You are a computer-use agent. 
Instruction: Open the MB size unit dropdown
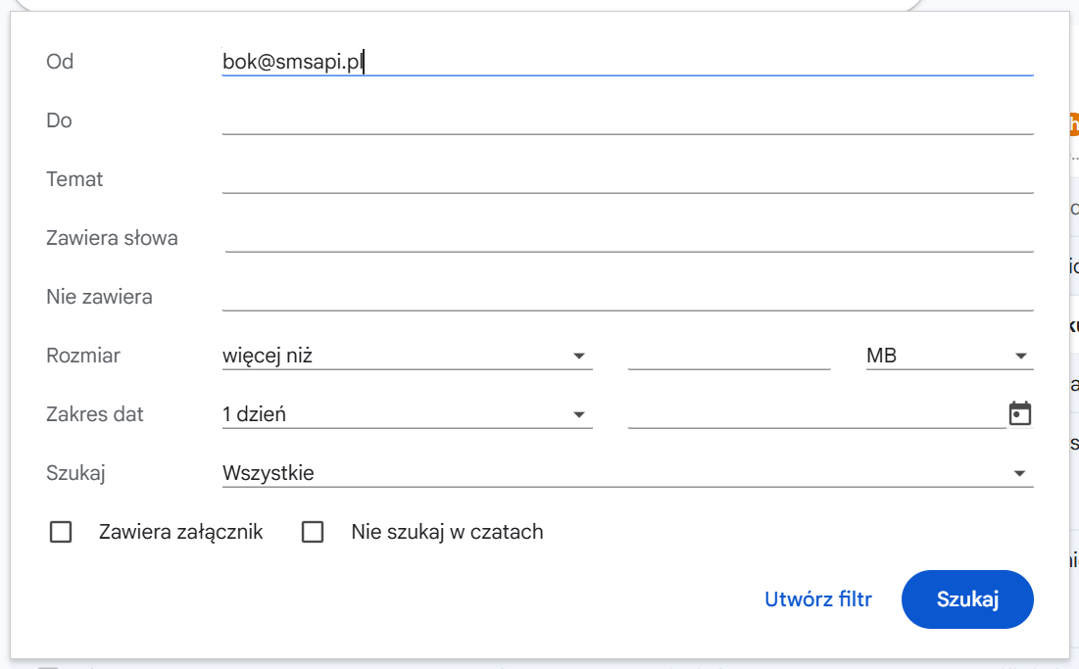coord(950,356)
